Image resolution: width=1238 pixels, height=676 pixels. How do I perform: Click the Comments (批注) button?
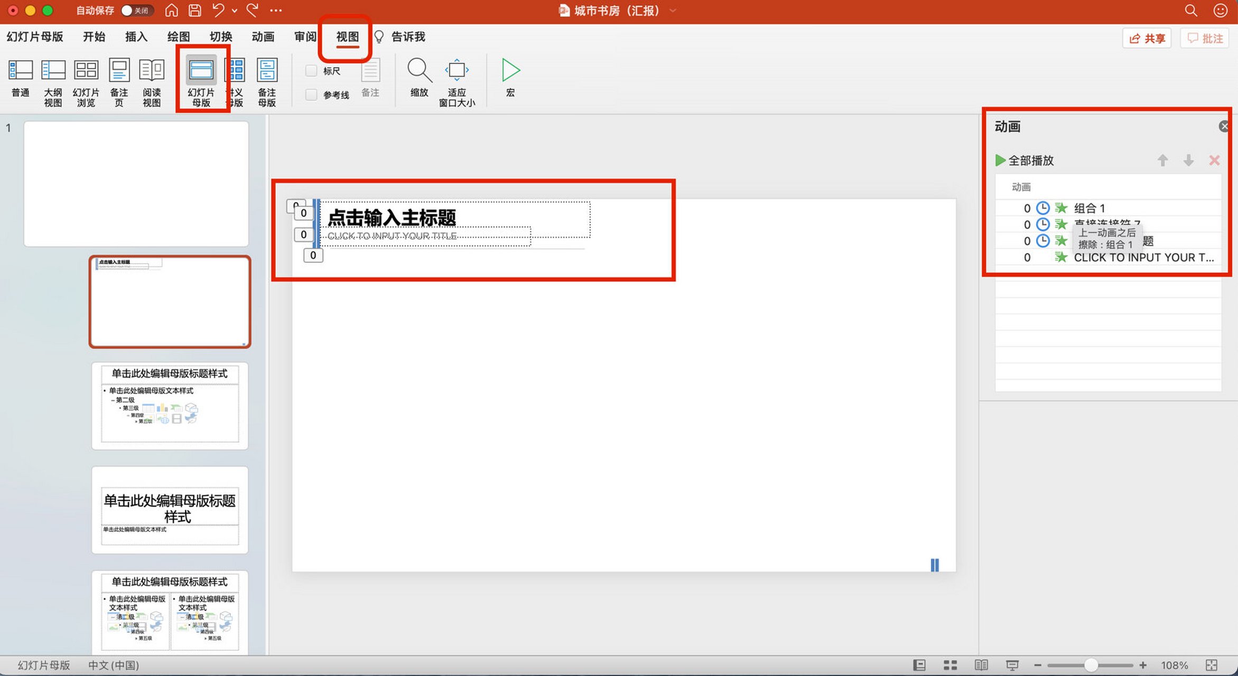[1205, 38]
